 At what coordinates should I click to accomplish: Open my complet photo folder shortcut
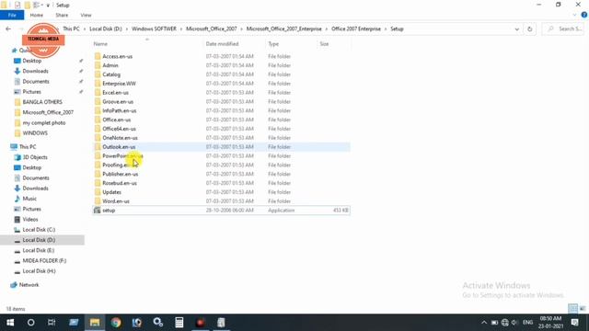[43, 122]
